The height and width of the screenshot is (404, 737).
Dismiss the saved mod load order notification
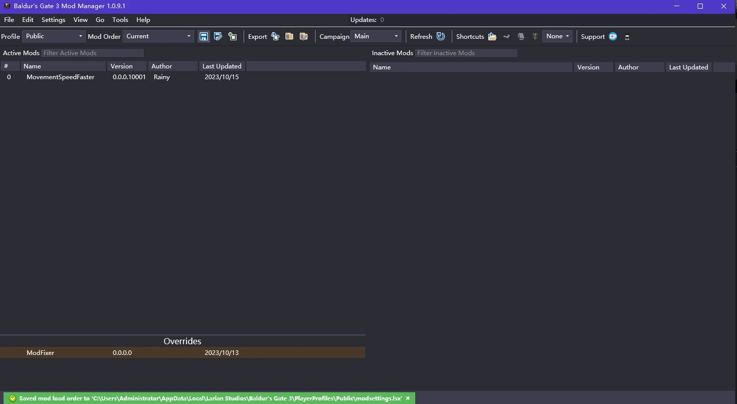pyautogui.click(x=408, y=398)
